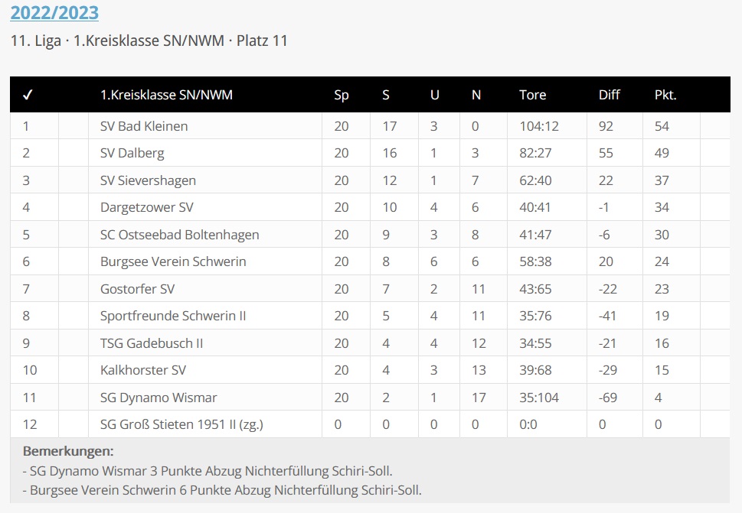Select Burgsee Verein Schwerin team

pyautogui.click(x=173, y=261)
